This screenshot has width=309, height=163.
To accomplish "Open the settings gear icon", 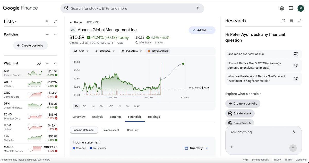I will coord(282,8).
